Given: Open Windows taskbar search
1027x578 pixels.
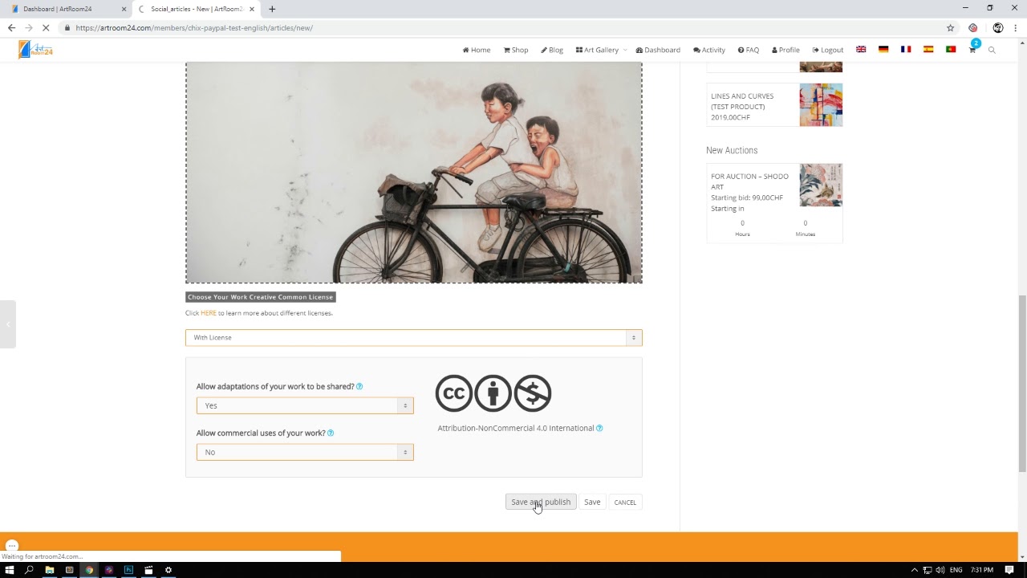Looking at the screenshot, I should [30, 570].
